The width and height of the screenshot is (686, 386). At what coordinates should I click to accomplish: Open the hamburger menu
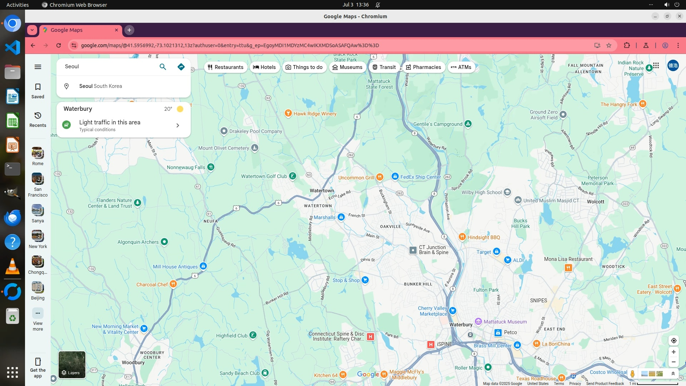[x=38, y=67]
